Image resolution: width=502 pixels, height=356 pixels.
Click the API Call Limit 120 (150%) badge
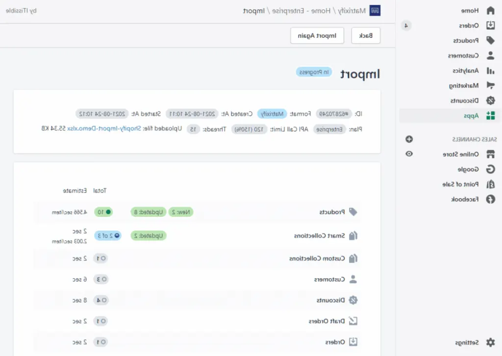pos(249,129)
